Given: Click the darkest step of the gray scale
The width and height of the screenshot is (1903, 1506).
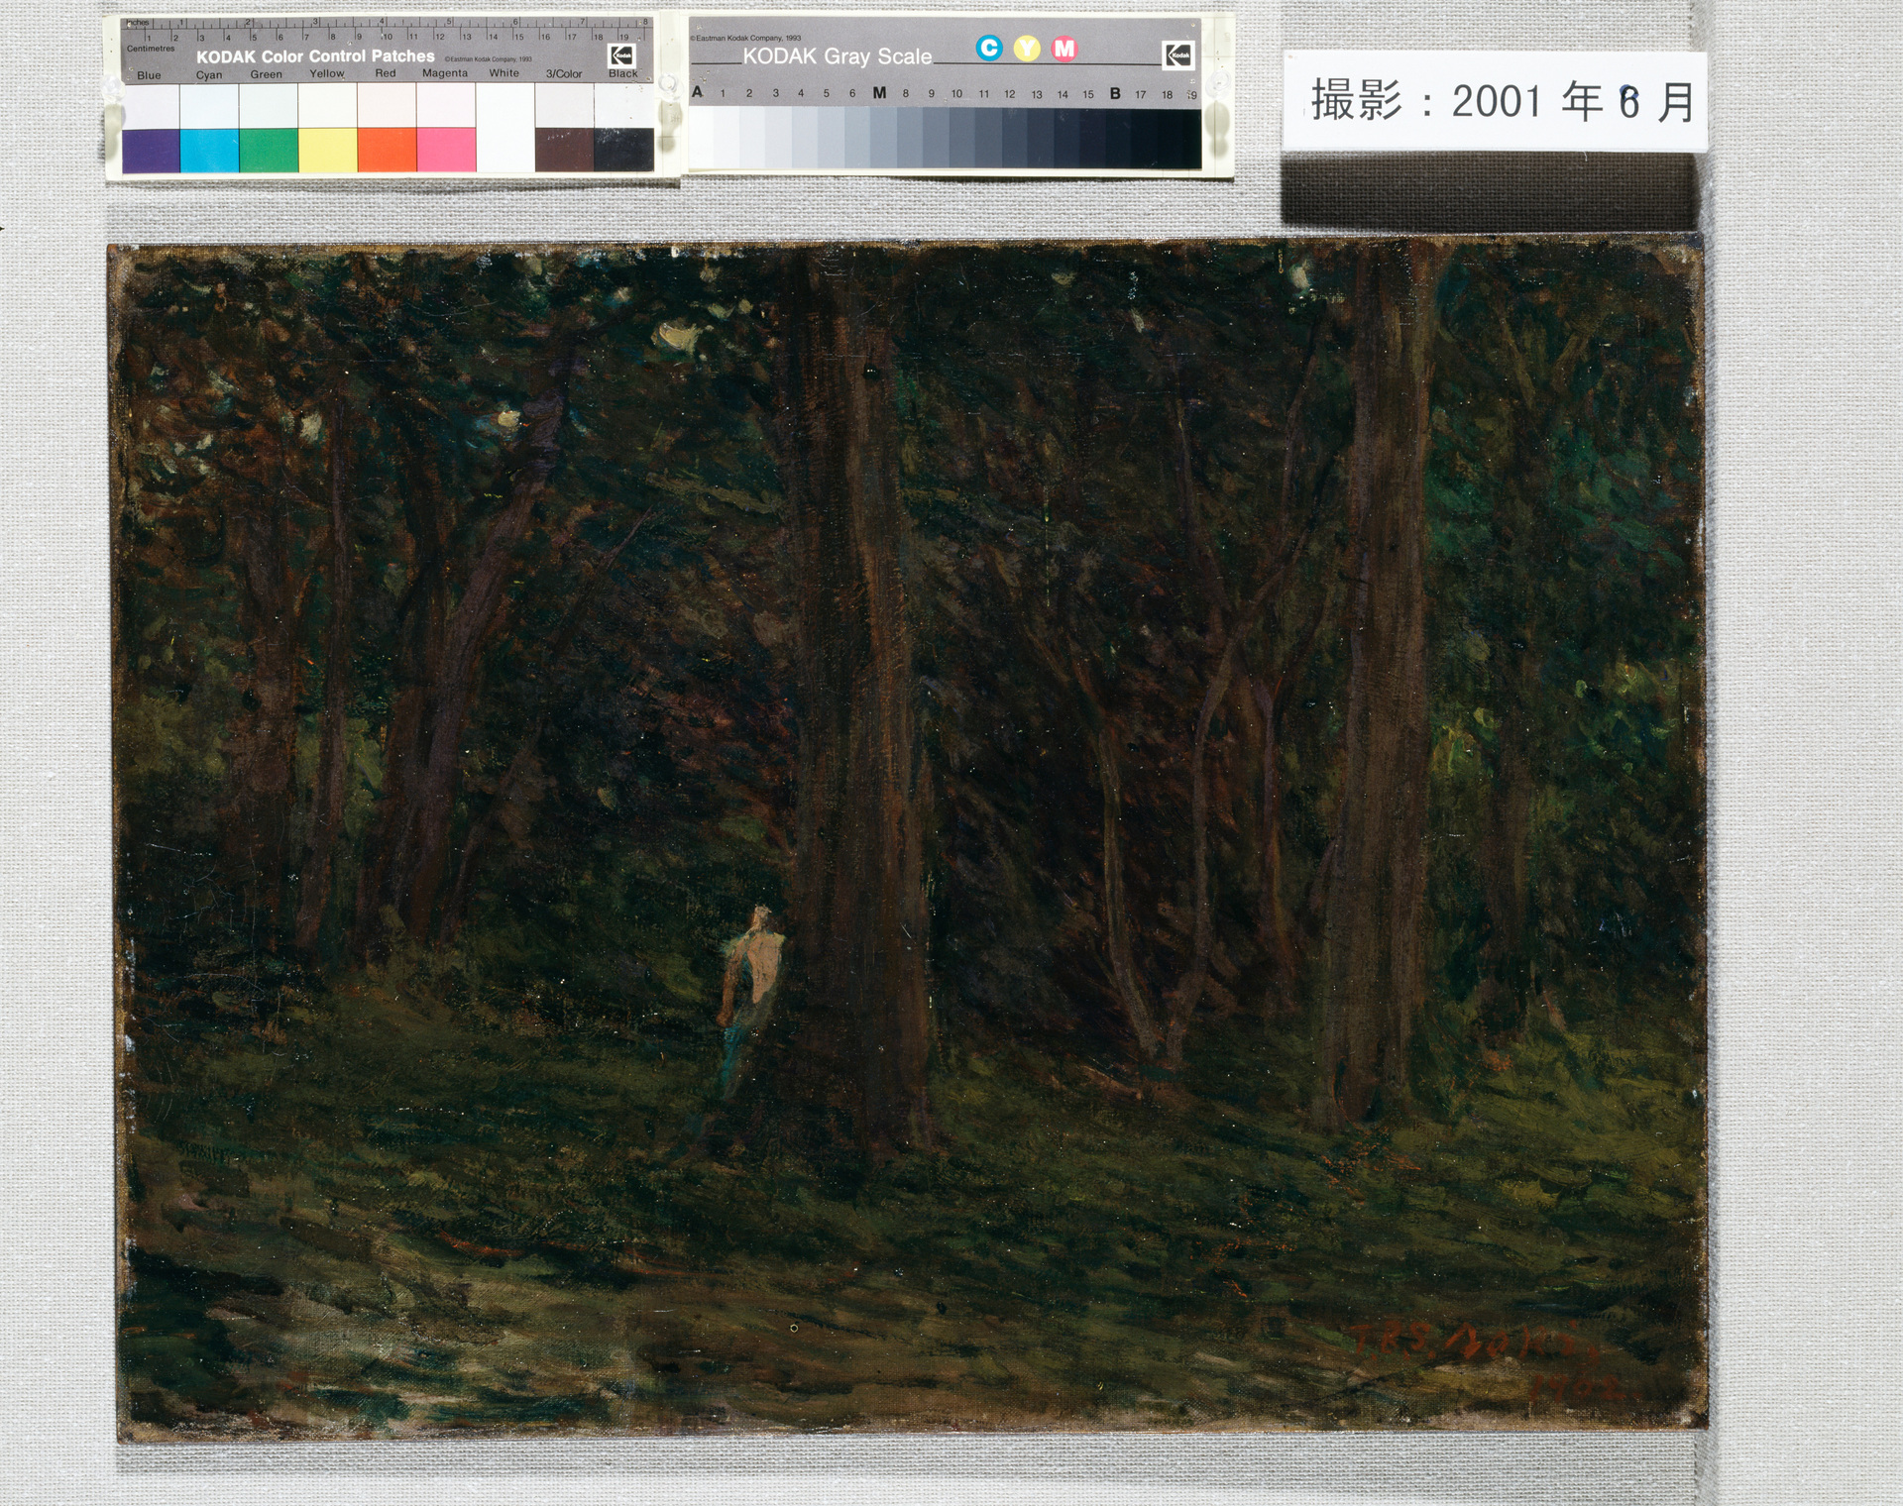Looking at the screenshot, I should pyautogui.click(x=1190, y=138).
